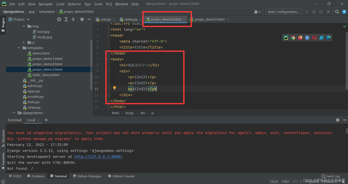The width and height of the screenshot is (348, 184).
Task: Add a new terminal session tab
Action: point(46,120)
